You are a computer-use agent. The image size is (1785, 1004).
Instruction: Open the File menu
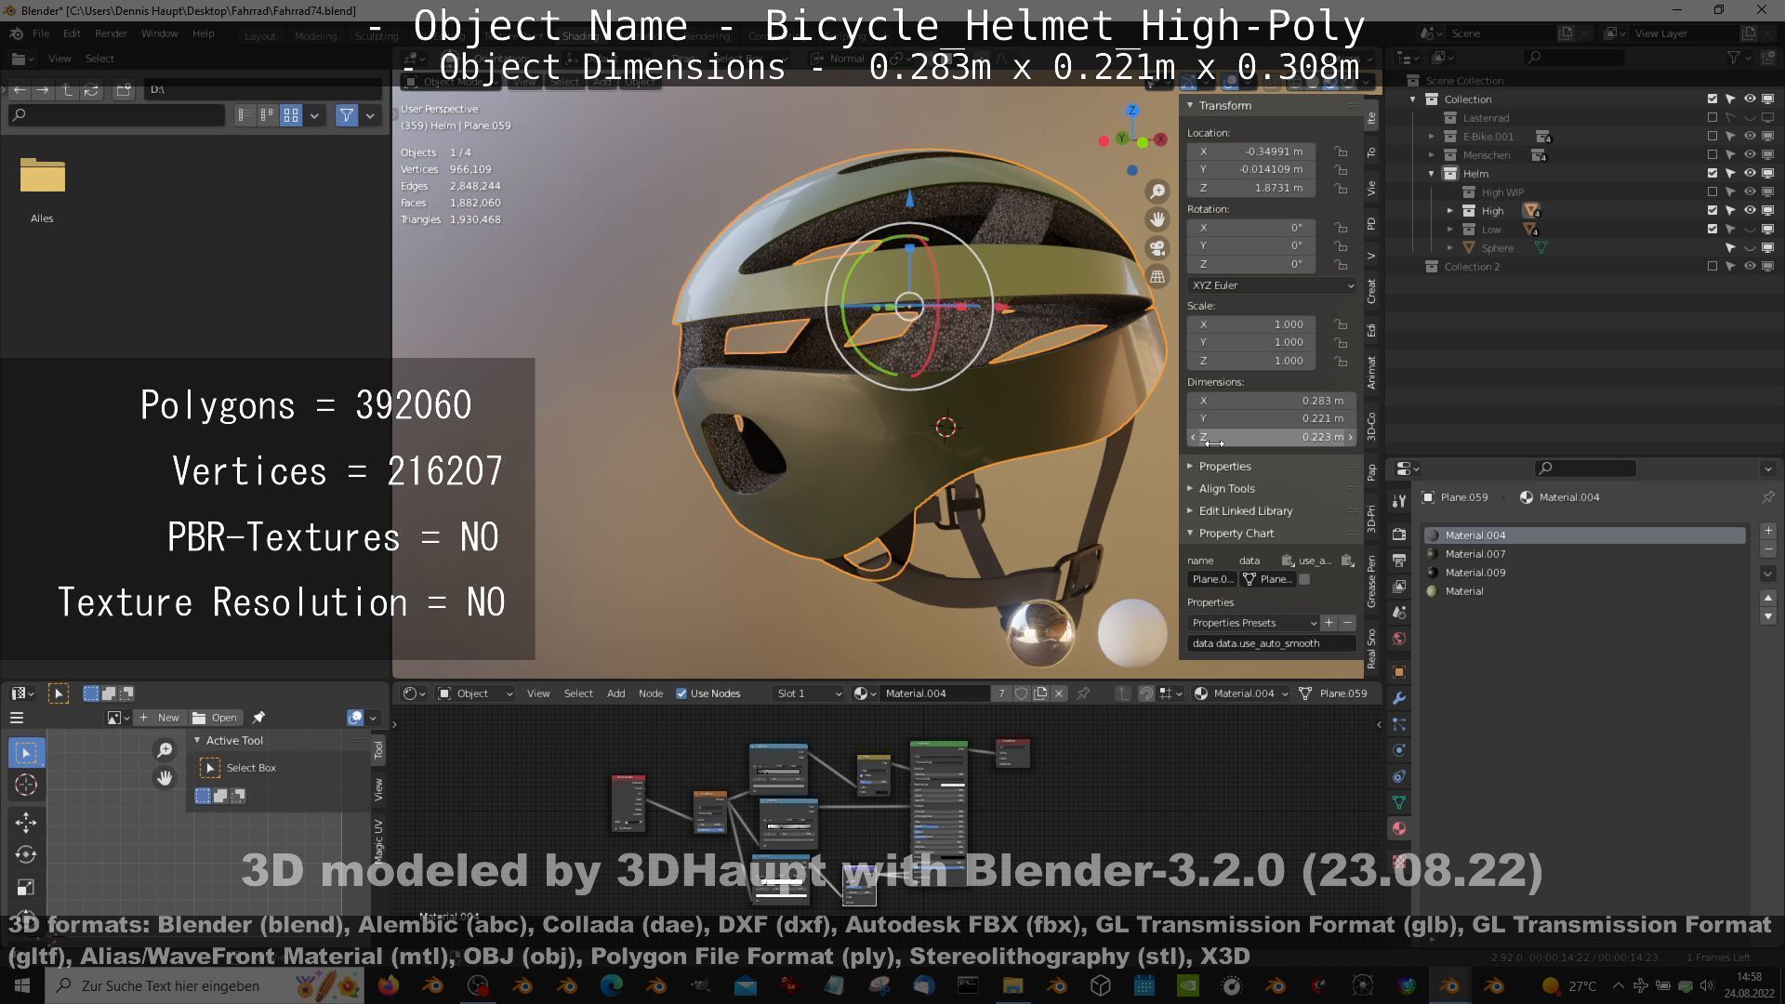(x=41, y=33)
